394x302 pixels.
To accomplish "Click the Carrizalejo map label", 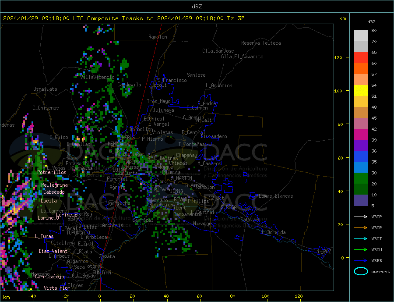I will (x=49, y=277).
